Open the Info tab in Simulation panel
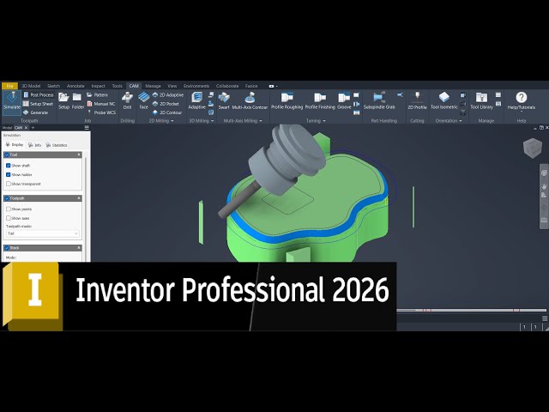The height and width of the screenshot is (412, 549). coord(35,145)
